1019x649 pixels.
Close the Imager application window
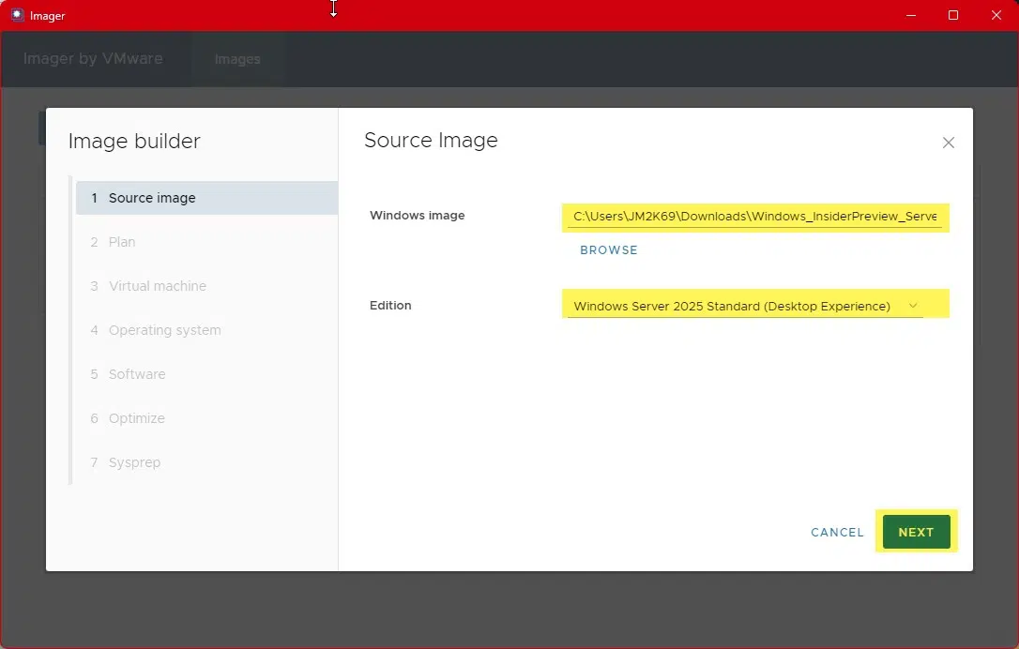tap(996, 15)
